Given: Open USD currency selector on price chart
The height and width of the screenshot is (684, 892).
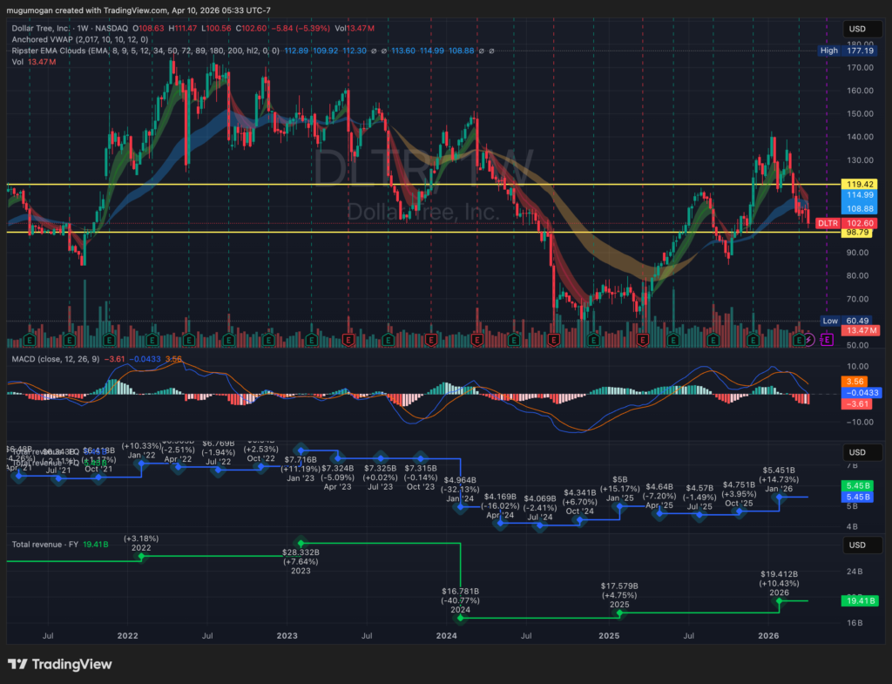Looking at the screenshot, I should [856, 30].
